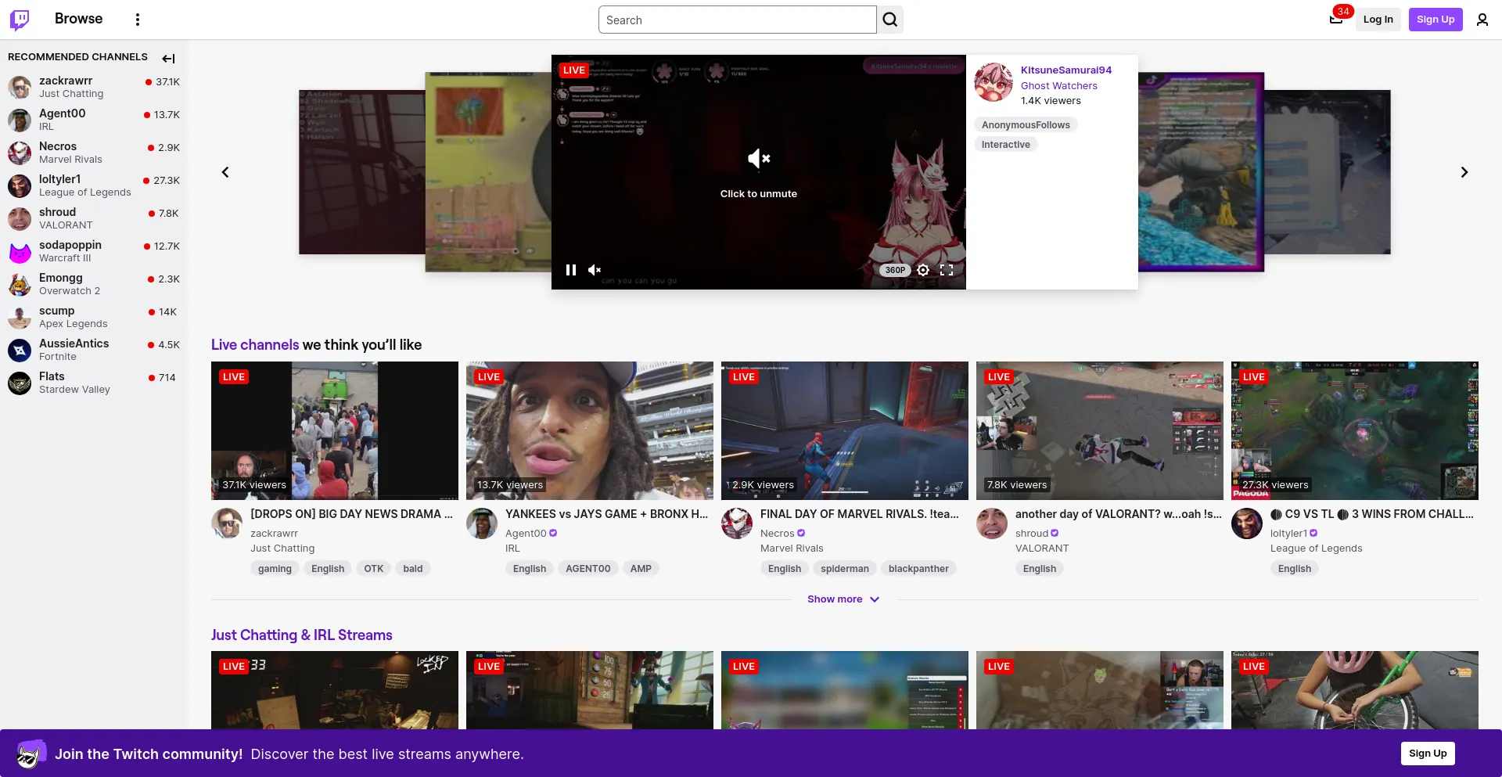Open player settings gear
The height and width of the screenshot is (777, 1502).
point(923,270)
